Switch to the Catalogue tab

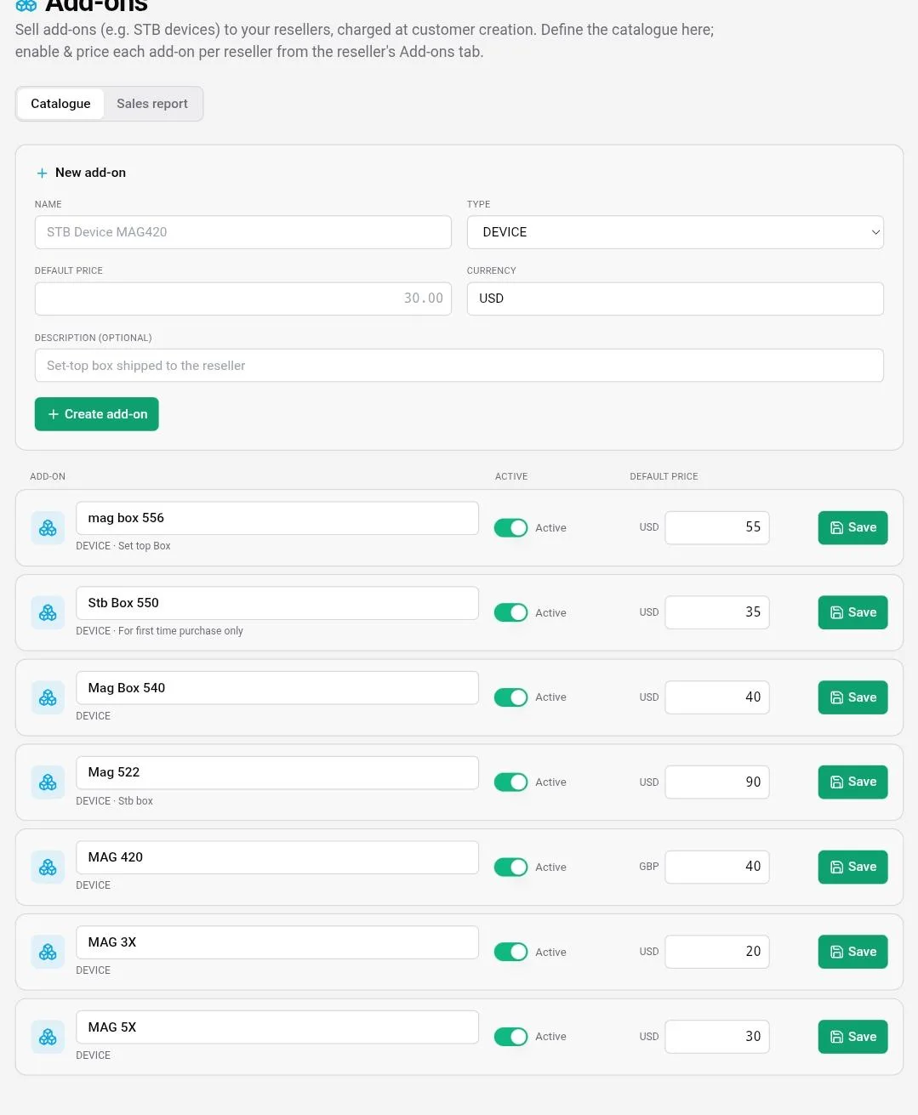pos(60,104)
